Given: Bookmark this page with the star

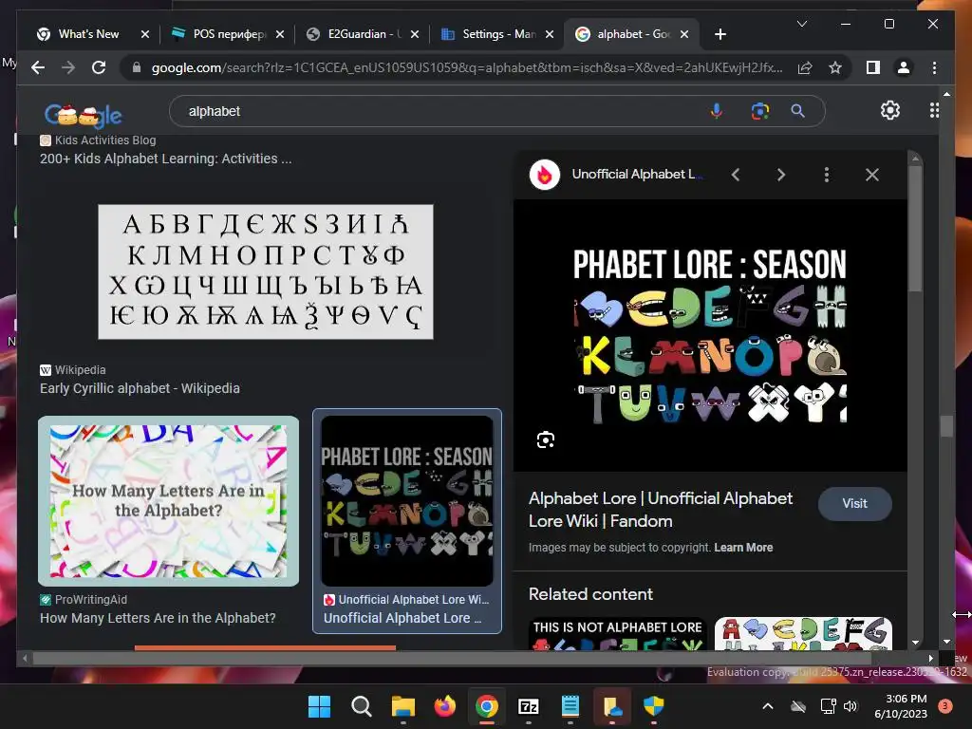Looking at the screenshot, I should click(x=835, y=67).
